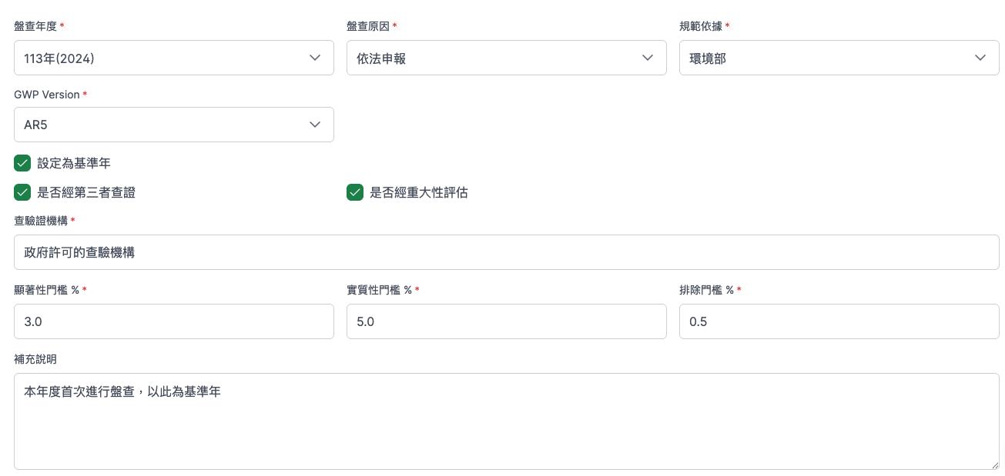The width and height of the screenshot is (1005, 476).
Task: Click the chevron arrow in 盤查年度 select
Action: tap(315, 58)
